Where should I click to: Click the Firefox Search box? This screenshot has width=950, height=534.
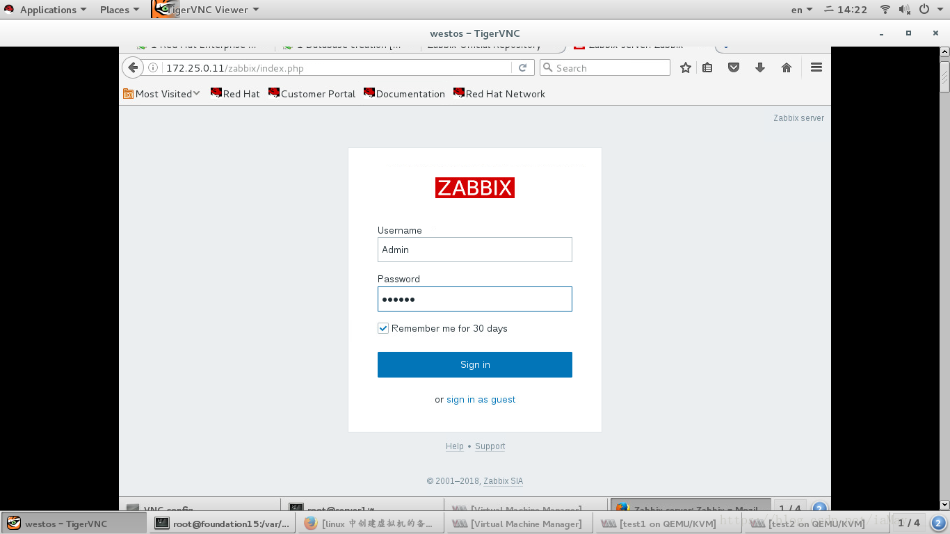pyautogui.click(x=605, y=67)
